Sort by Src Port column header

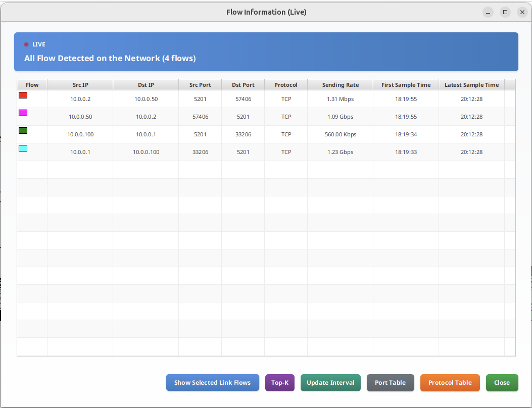pyautogui.click(x=200, y=85)
